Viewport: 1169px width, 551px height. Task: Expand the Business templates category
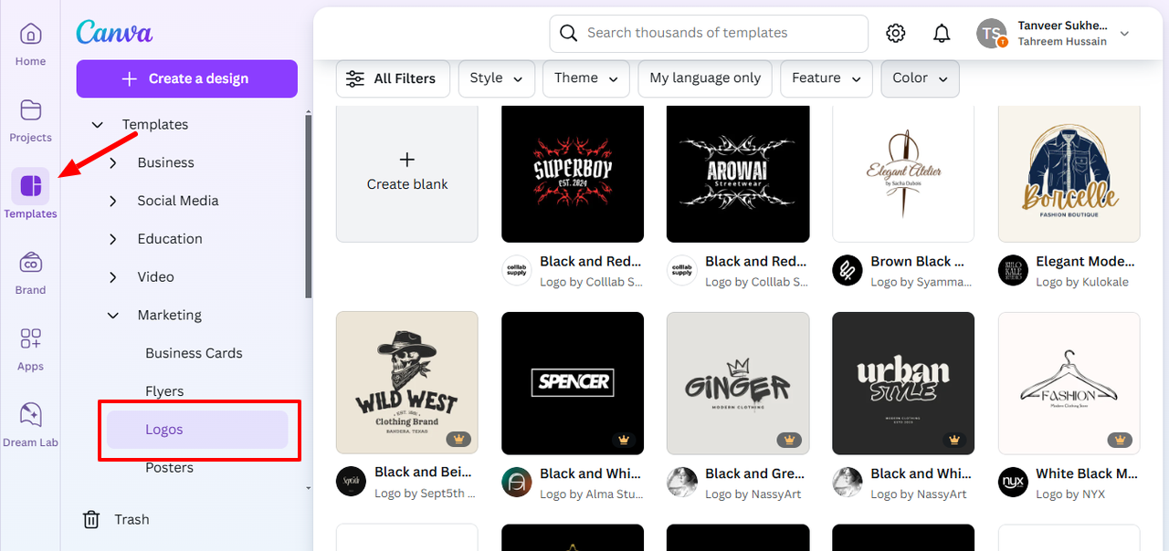pyautogui.click(x=113, y=162)
